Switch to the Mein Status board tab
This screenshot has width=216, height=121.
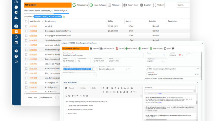tap(32, 11)
